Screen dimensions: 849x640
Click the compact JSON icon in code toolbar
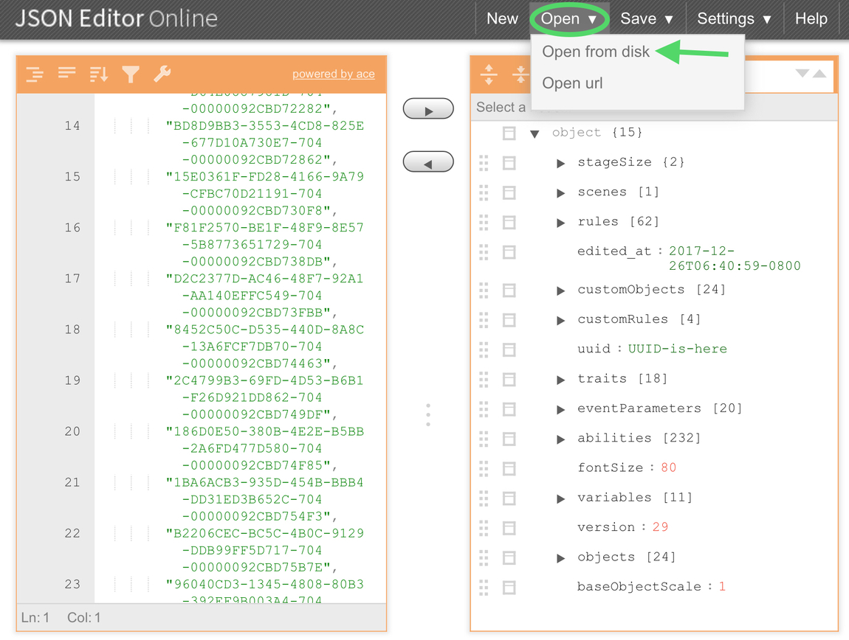coord(66,72)
